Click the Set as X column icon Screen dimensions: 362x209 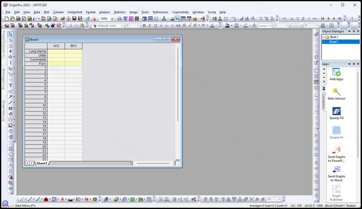[x=292, y=19]
